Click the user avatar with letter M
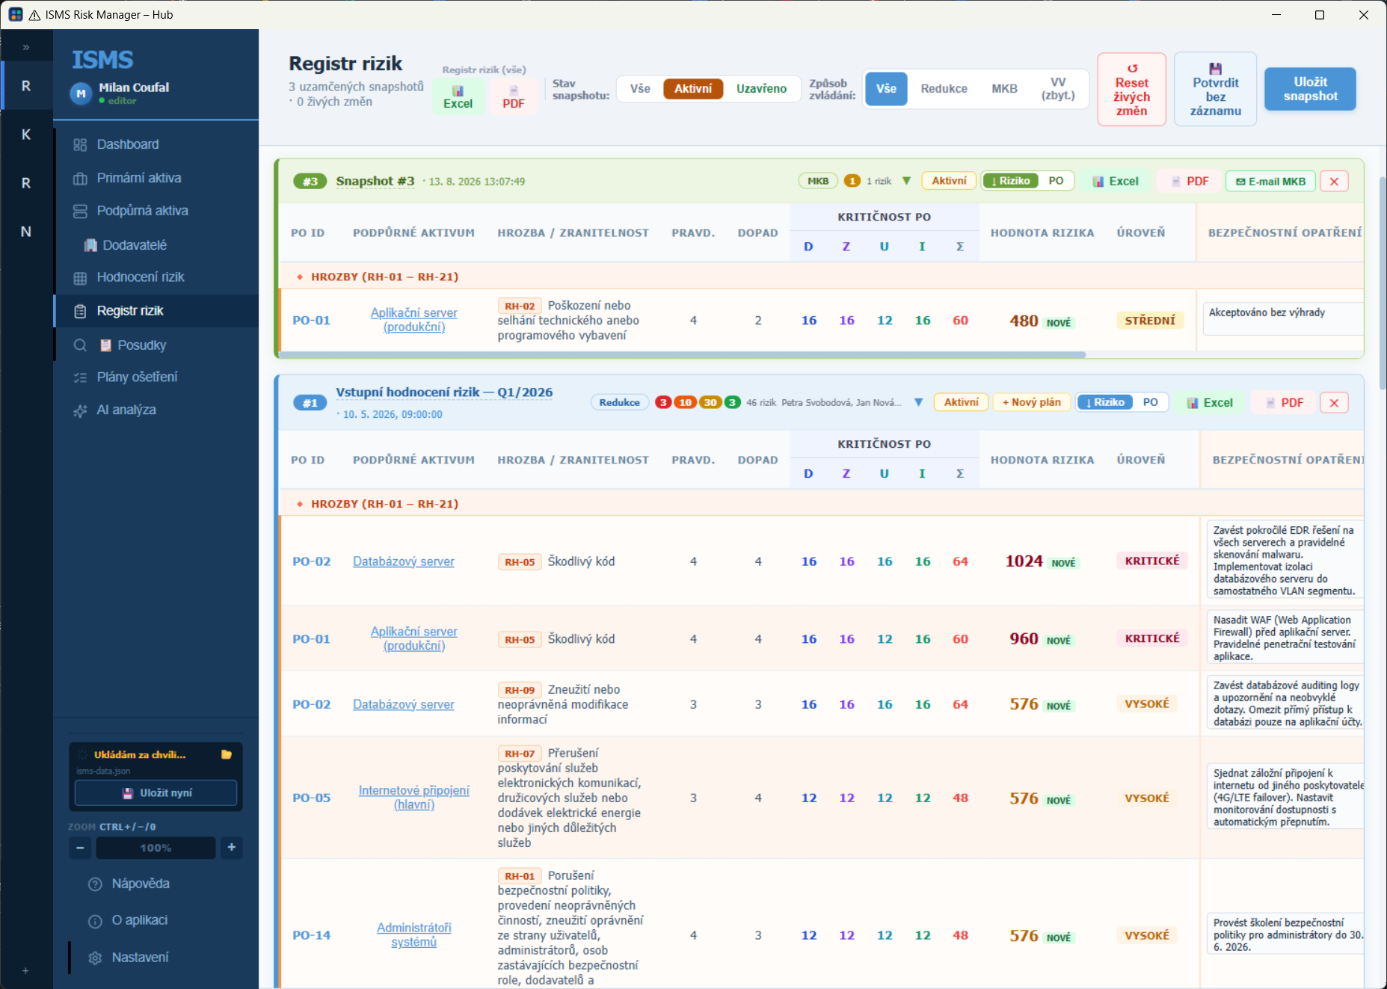Screen dimensions: 1387x989 (x=81, y=93)
